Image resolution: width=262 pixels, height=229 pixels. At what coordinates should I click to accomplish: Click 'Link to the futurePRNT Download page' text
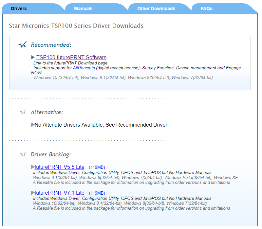[x=70, y=63]
